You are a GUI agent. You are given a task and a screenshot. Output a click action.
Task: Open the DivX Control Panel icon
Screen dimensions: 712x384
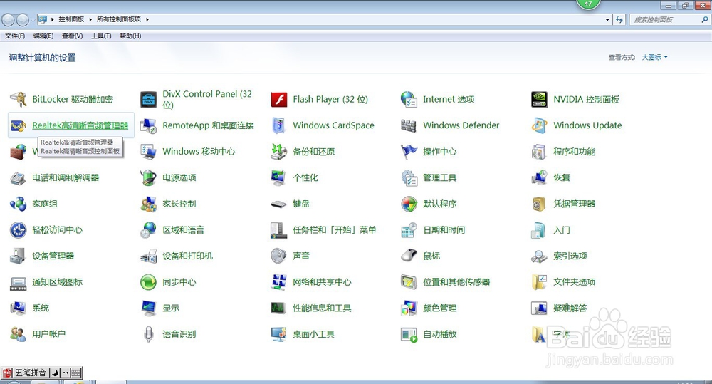(x=149, y=99)
